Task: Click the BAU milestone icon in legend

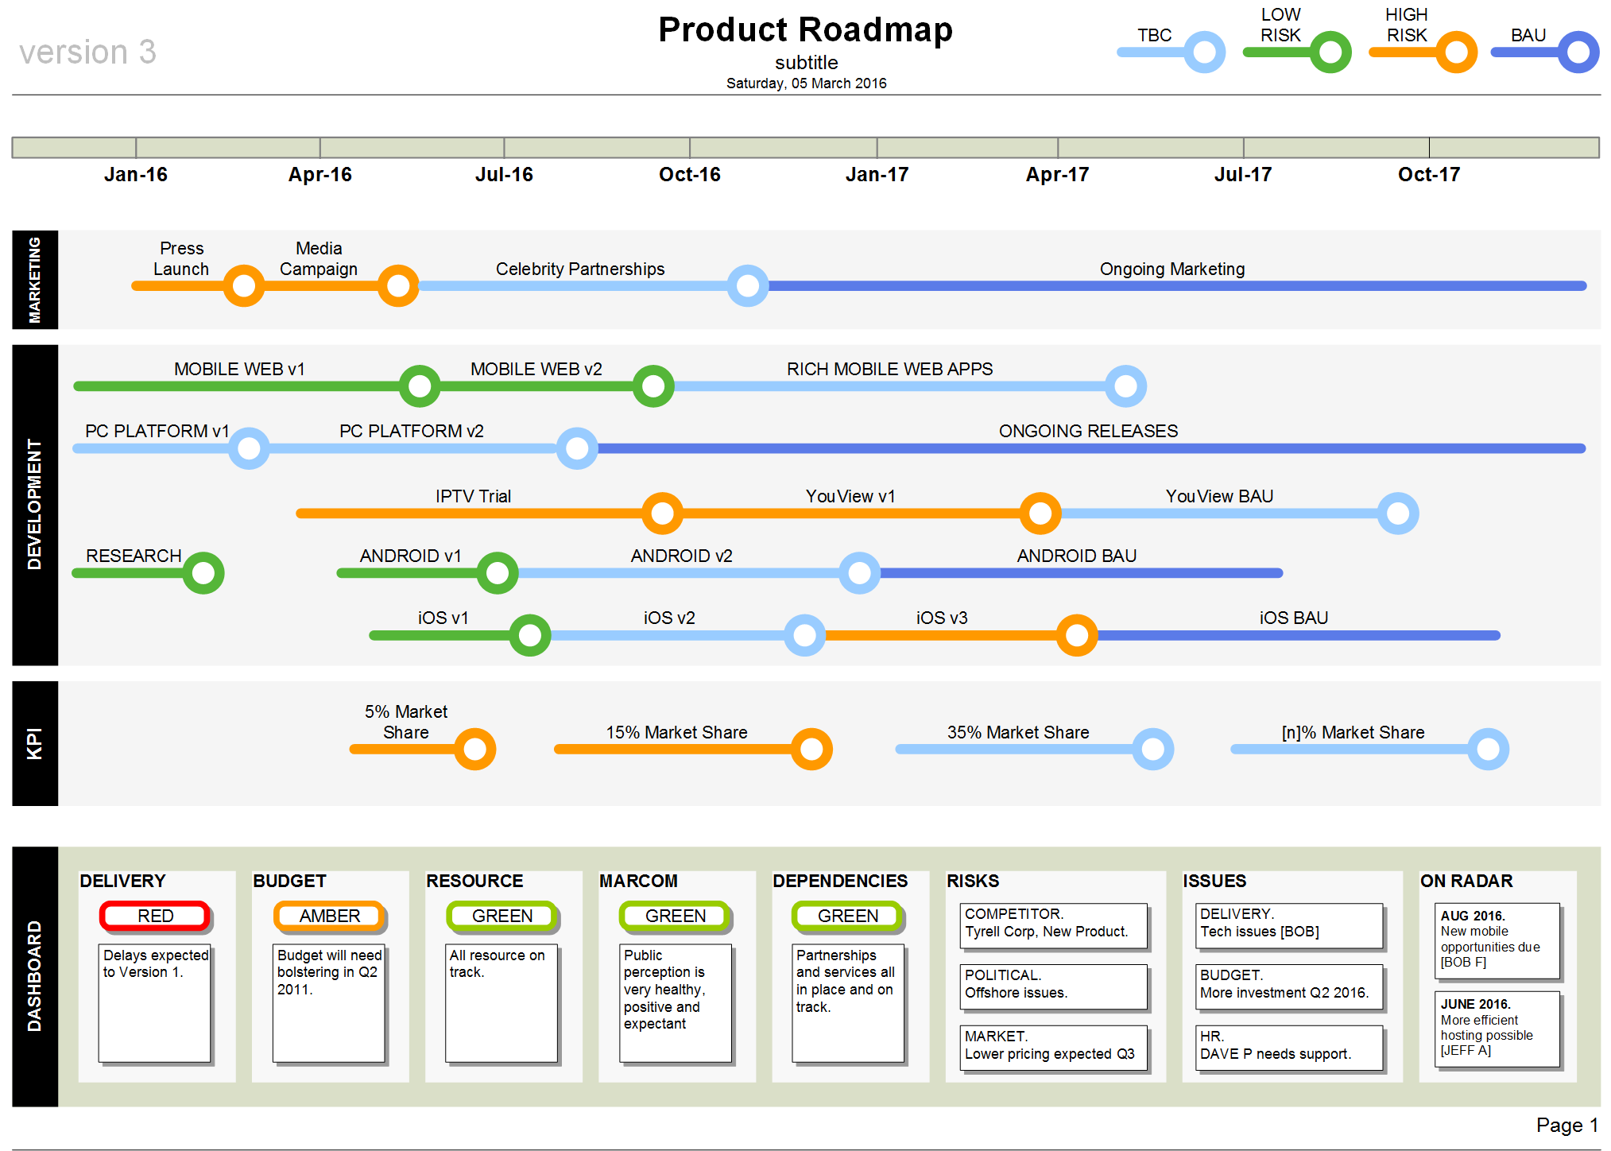Action: point(1570,44)
